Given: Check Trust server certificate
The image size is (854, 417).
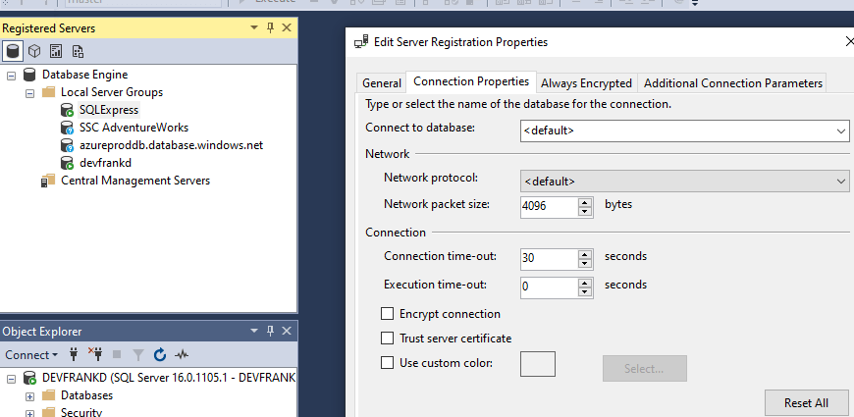Looking at the screenshot, I should tap(387, 339).
